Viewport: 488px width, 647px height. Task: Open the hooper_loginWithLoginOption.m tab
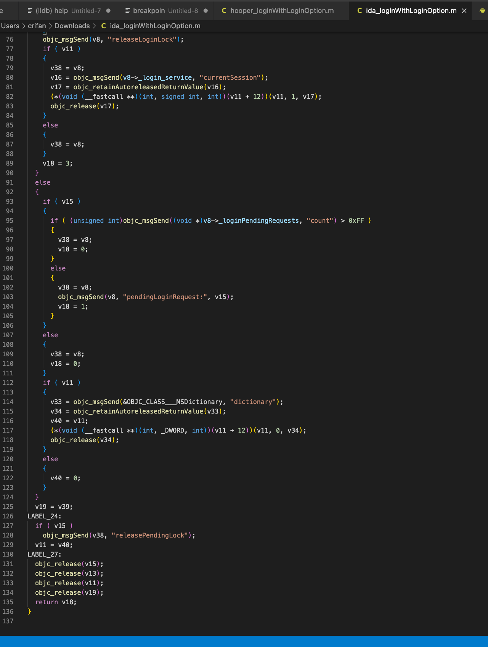pyautogui.click(x=281, y=11)
